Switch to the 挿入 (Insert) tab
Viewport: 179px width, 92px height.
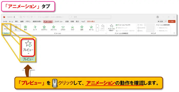tap(17, 21)
